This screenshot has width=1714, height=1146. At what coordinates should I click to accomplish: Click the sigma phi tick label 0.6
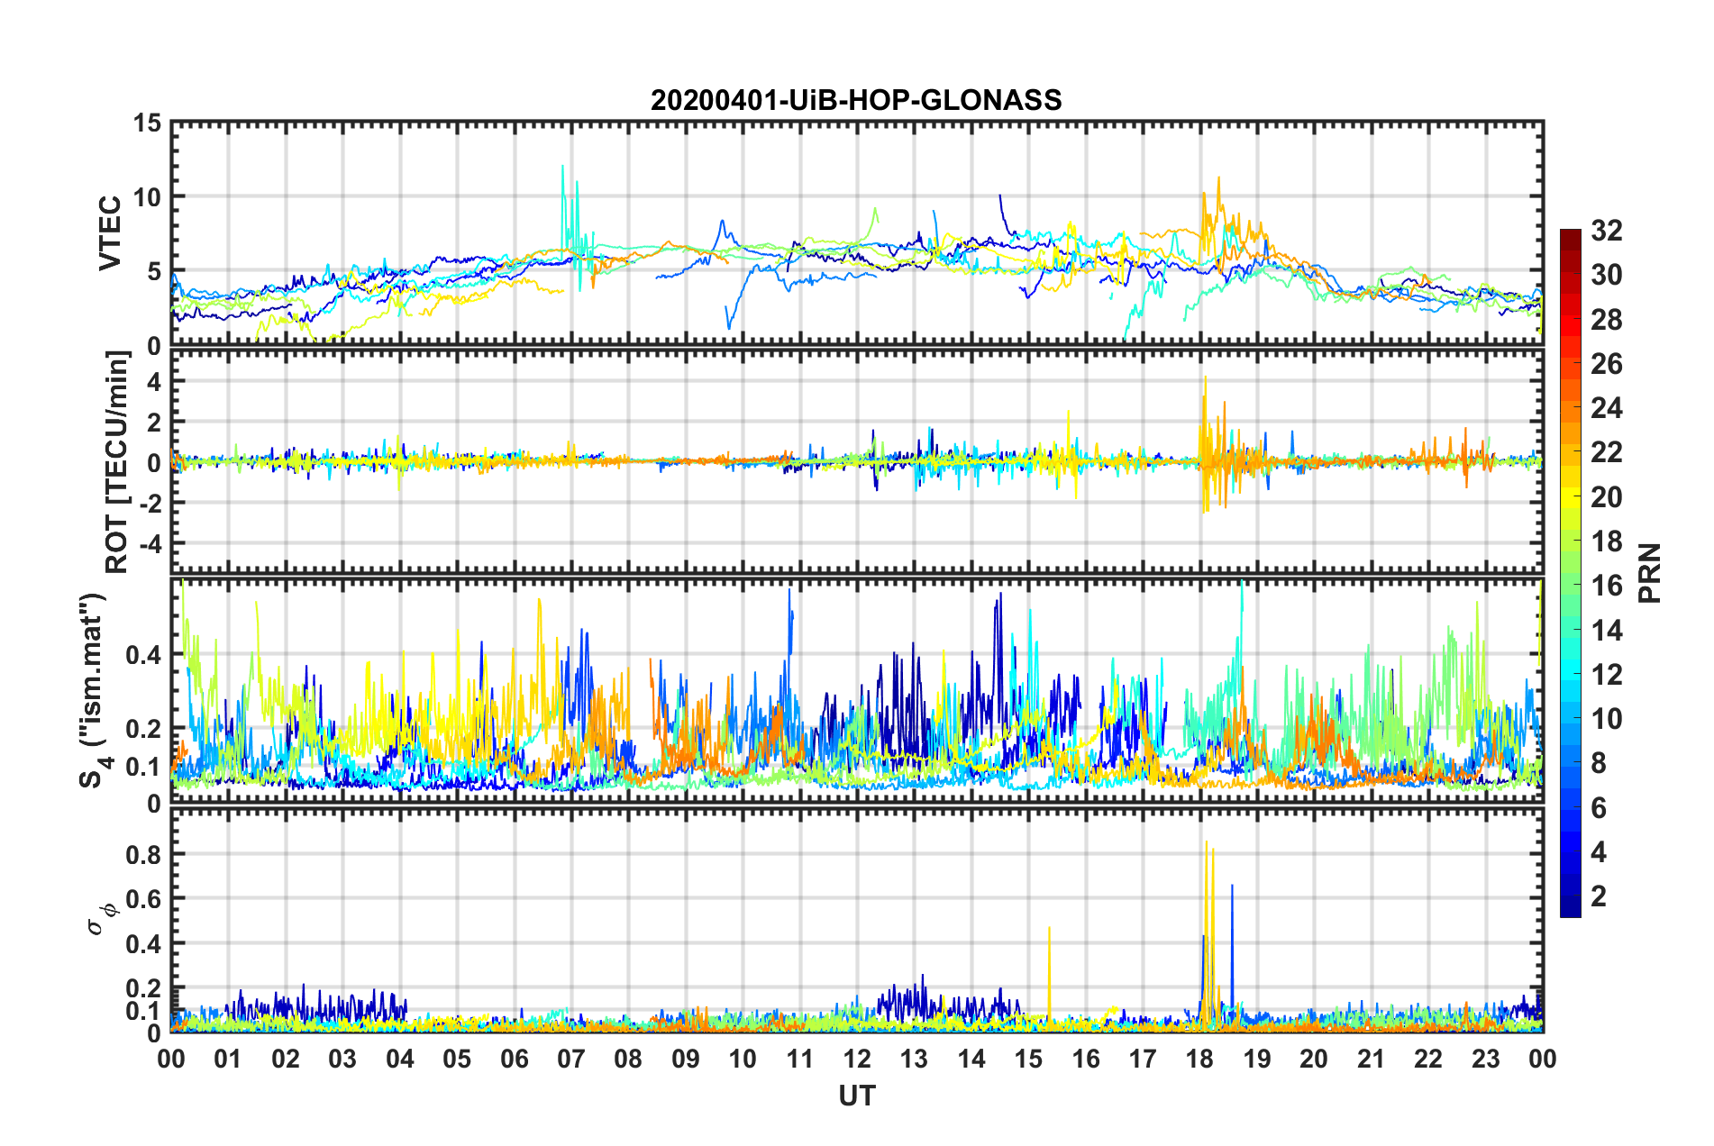tap(143, 899)
